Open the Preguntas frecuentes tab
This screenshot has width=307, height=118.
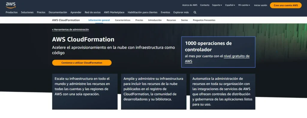click(x=204, y=20)
